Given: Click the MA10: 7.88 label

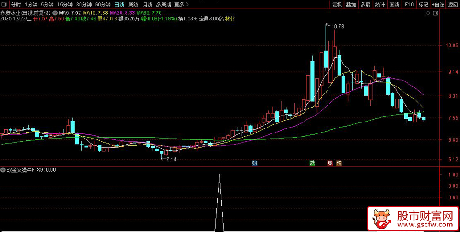Looking at the screenshot, I should coord(96,13).
